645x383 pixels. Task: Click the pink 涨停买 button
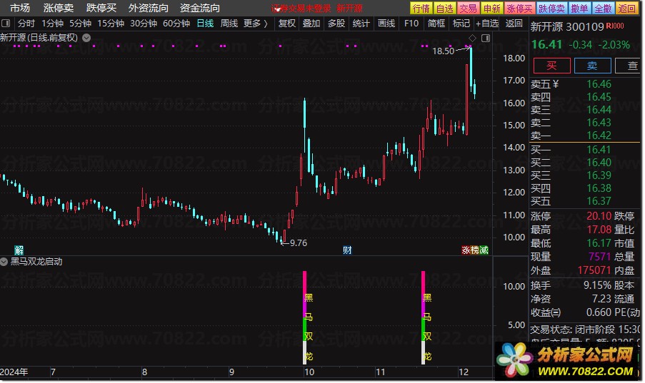520,9
